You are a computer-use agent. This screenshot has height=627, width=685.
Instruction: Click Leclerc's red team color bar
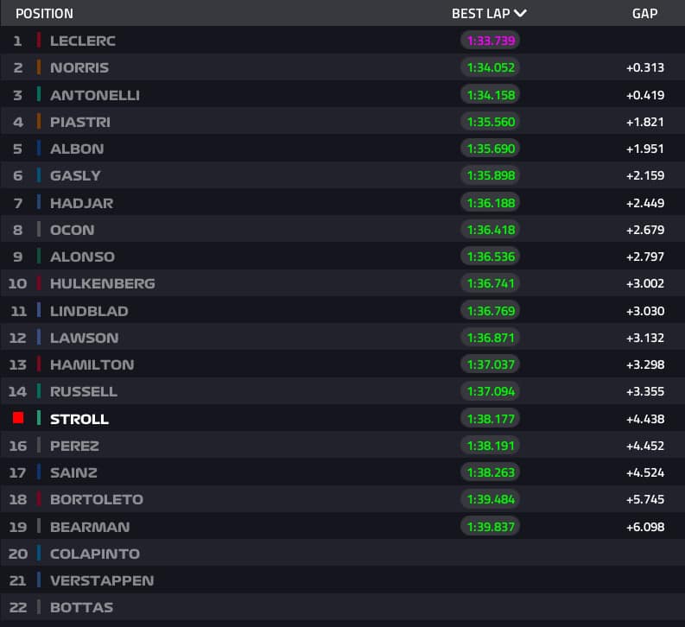(39, 41)
